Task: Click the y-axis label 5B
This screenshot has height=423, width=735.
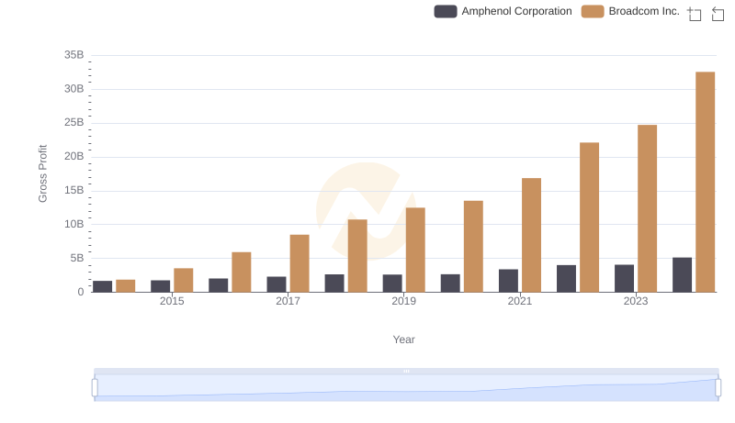Action: (x=77, y=258)
